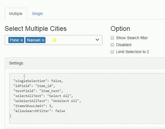Click the itemsShowLimit line in JSON

point(33,106)
